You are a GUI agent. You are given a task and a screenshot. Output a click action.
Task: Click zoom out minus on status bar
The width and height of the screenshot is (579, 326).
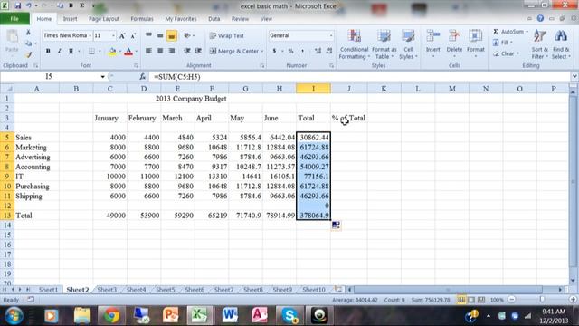511,300
